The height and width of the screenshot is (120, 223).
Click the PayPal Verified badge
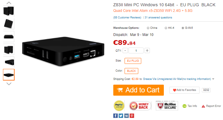[119, 106]
